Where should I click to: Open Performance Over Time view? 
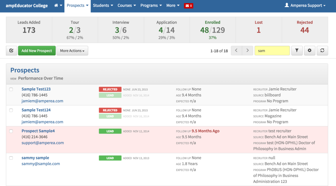pos(41,78)
